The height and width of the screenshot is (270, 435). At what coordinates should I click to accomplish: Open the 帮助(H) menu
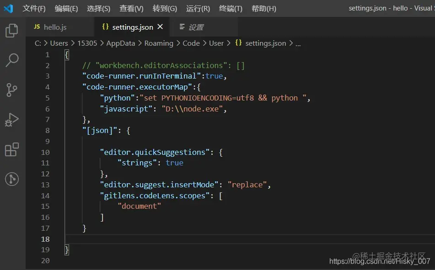coord(264,8)
